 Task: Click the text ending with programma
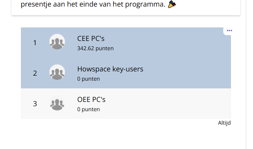[93, 4]
